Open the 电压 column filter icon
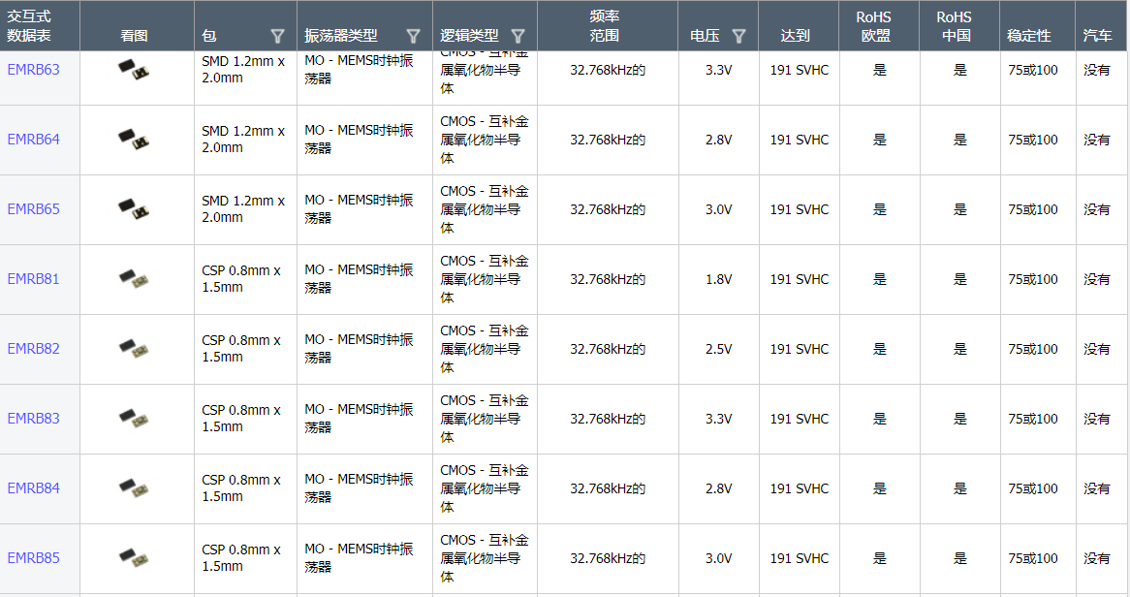1130x597 pixels. click(738, 37)
